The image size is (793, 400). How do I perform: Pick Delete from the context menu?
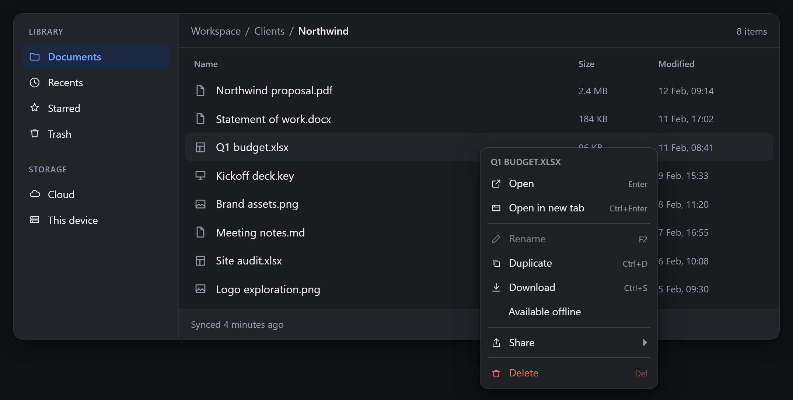569,373
